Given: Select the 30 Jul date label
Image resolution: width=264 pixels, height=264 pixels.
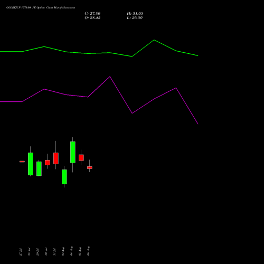Looking at the screenshot, I should [x=46, y=251].
